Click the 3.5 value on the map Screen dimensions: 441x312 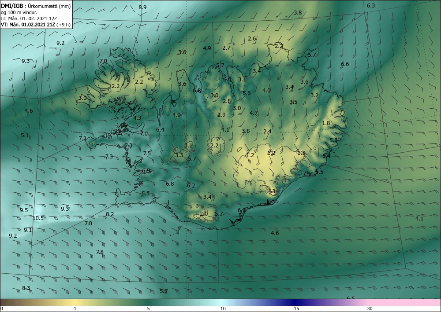[293, 102]
